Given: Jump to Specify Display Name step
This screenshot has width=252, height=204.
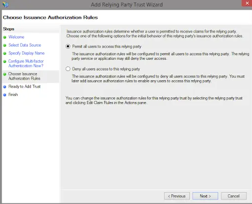Looking at the screenshot, I should point(26,53).
